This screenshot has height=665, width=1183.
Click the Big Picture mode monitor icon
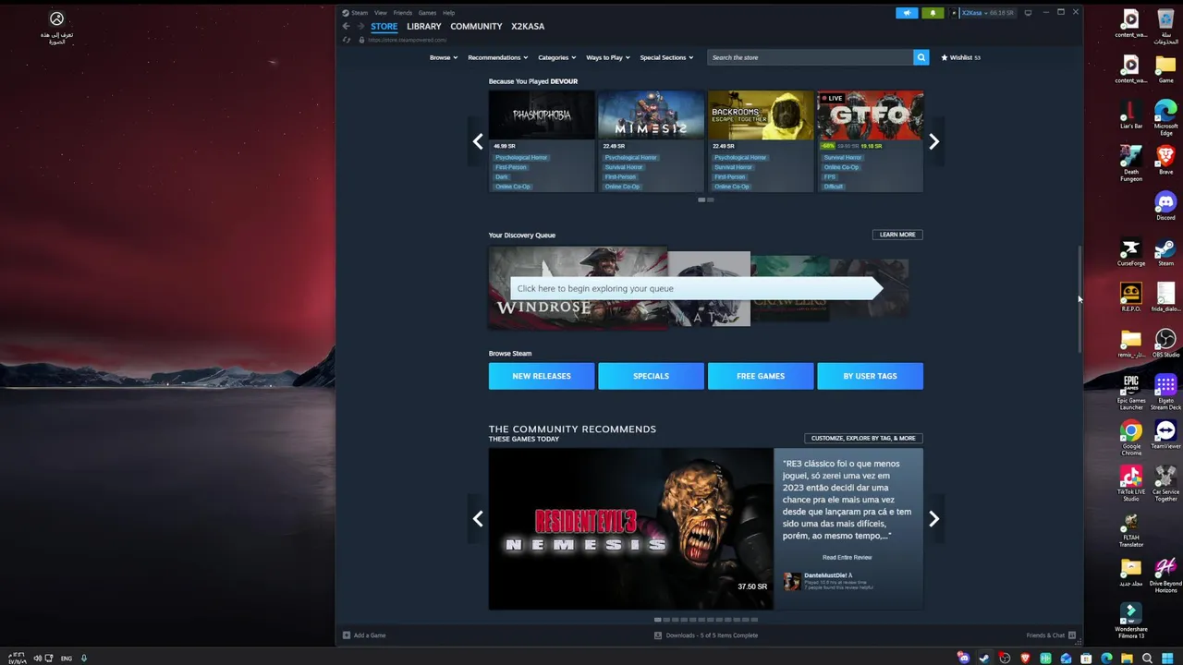pos(1028,13)
